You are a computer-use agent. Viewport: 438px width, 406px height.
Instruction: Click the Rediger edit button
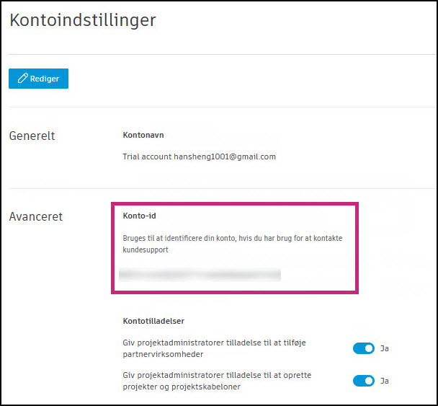pos(38,79)
